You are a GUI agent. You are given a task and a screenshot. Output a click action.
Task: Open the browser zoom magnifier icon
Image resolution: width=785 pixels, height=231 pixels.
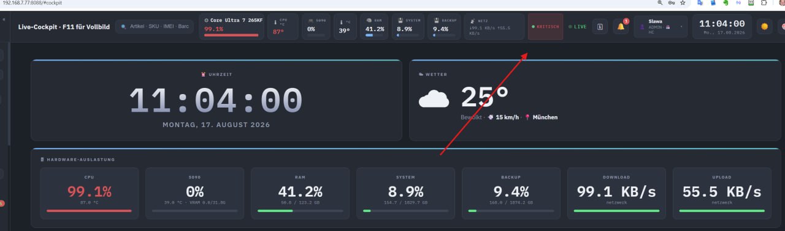(659, 3)
